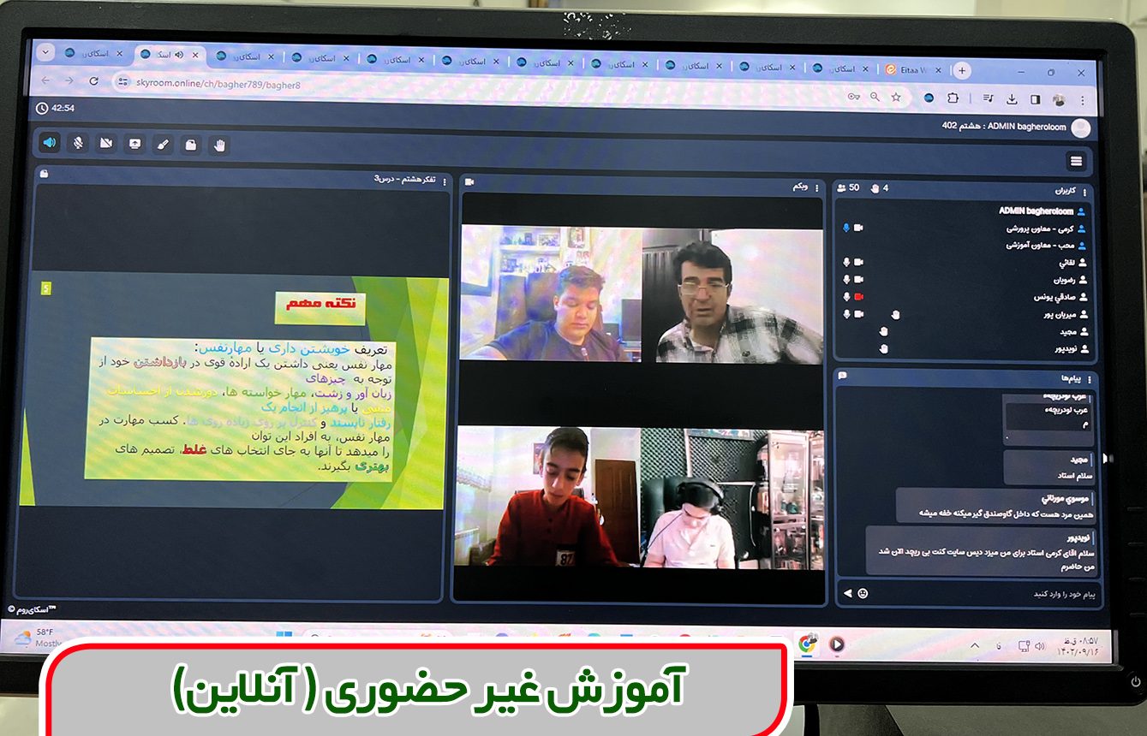Open a new Chrome tab

click(963, 71)
